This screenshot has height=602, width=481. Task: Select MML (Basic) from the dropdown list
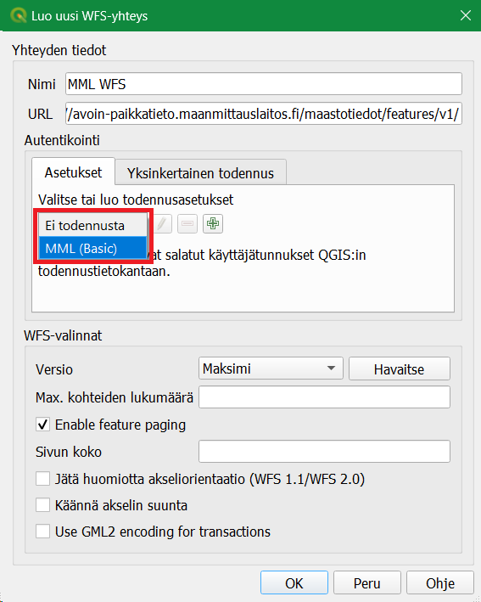(x=92, y=248)
